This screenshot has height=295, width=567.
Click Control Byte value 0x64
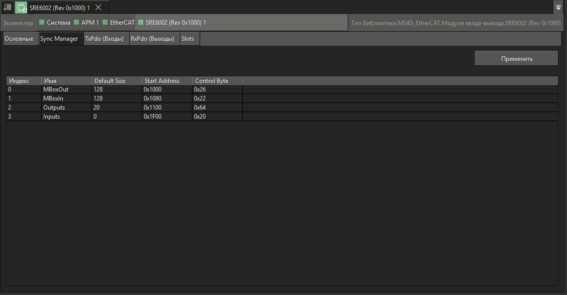217,108
